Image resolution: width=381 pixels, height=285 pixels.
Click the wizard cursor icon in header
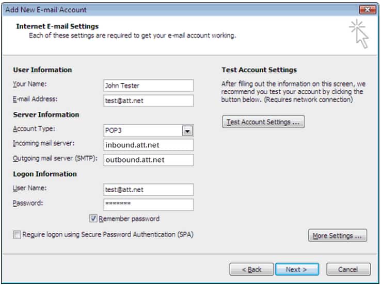pyautogui.click(x=359, y=34)
